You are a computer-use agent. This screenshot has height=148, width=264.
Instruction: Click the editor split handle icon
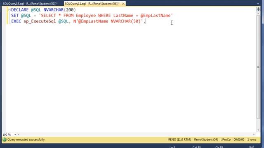coord(258,9)
